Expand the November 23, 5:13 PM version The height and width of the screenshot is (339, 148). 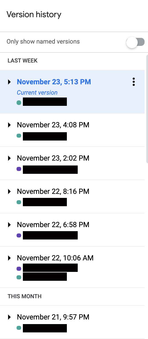[x=9, y=82]
